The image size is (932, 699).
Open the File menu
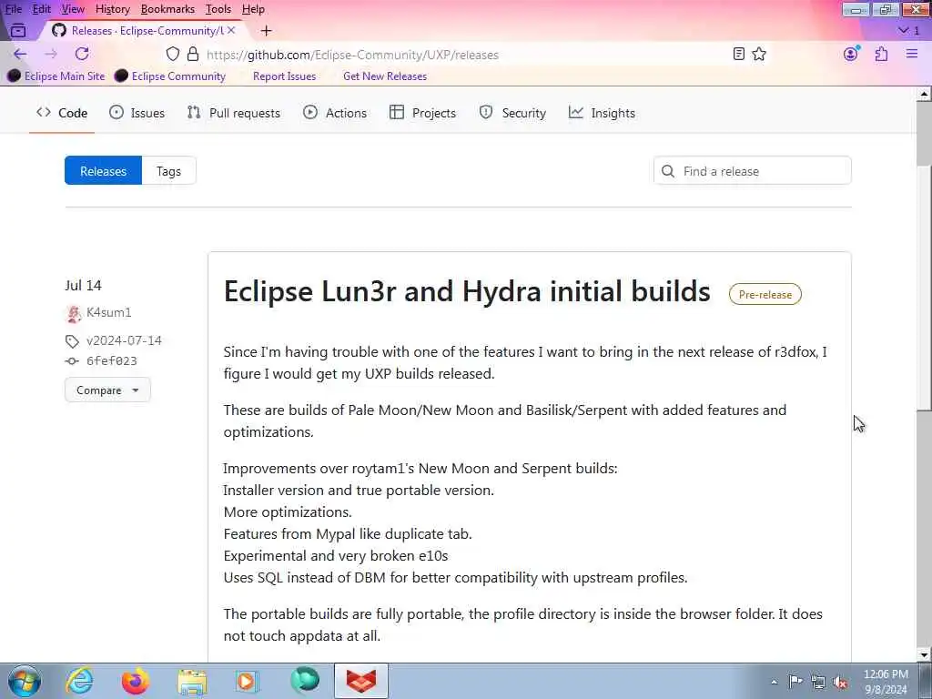point(13,9)
